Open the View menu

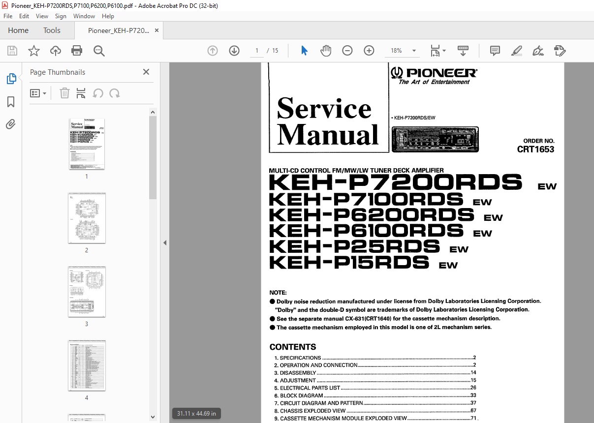(42, 16)
